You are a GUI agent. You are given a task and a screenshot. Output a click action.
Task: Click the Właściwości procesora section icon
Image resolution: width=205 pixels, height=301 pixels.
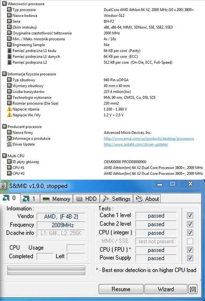(x=4, y=3)
